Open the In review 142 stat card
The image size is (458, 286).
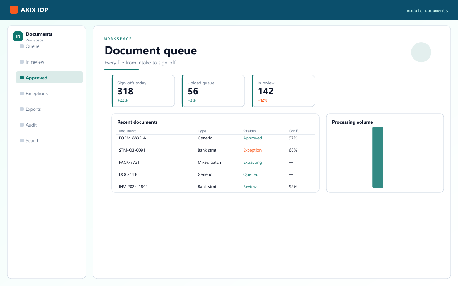pos(283,91)
